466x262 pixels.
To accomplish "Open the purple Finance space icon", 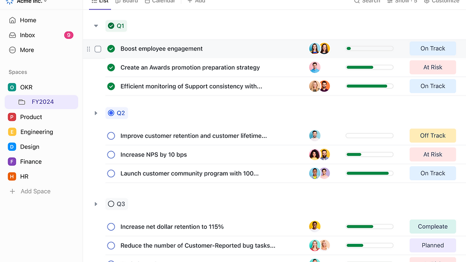I will [12, 162].
